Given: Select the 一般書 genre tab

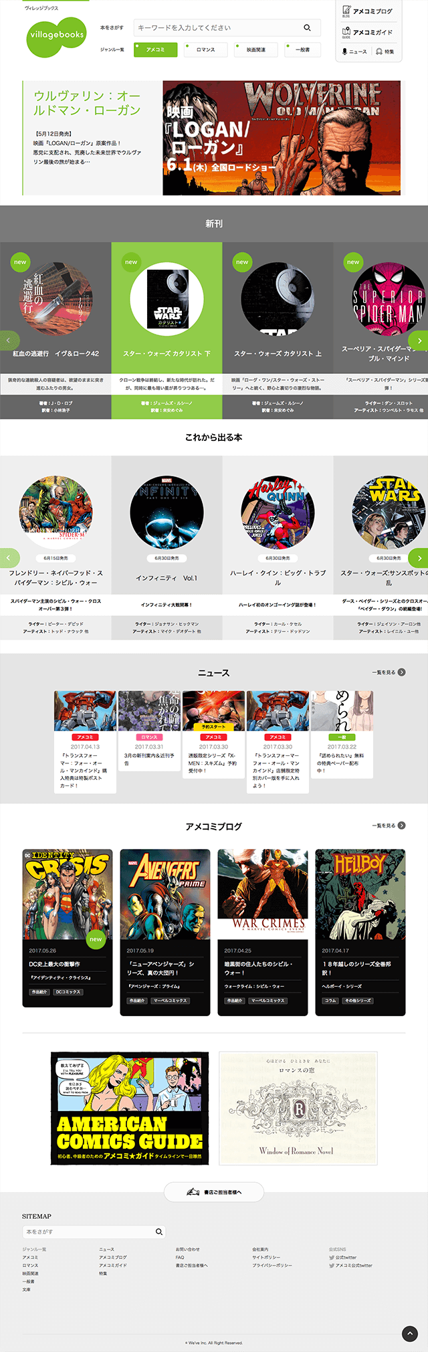Looking at the screenshot, I should (x=302, y=50).
